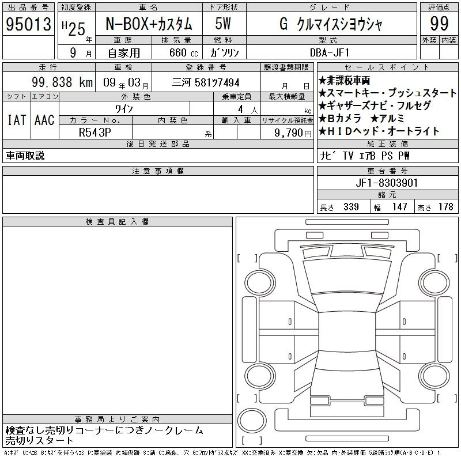
Task: Click the color code R543P
Action: point(95,132)
